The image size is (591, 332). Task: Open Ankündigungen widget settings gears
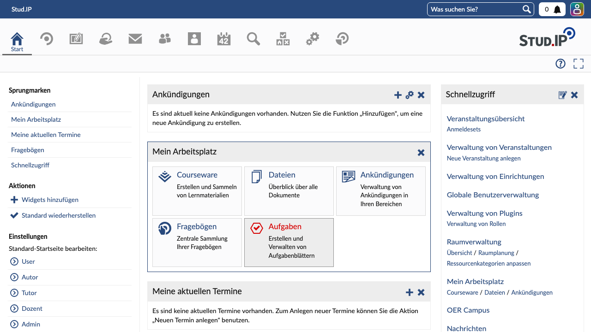coord(410,95)
